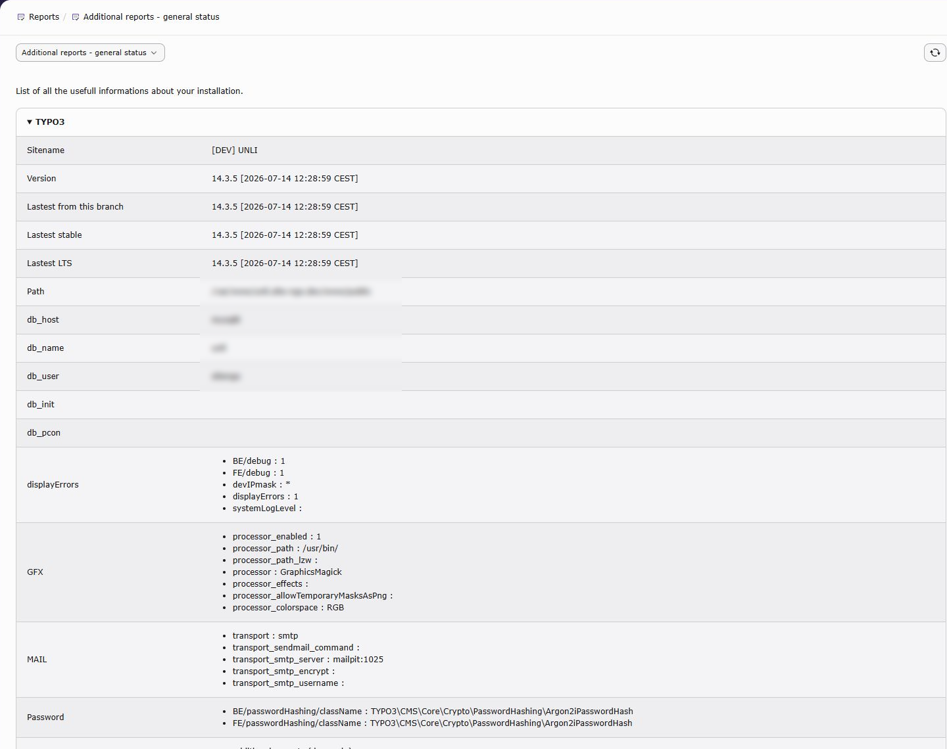This screenshot has height=749, width=947.
Task: Open the 'Additional reports - general status' dropdown
Action: tap(90, 53)
